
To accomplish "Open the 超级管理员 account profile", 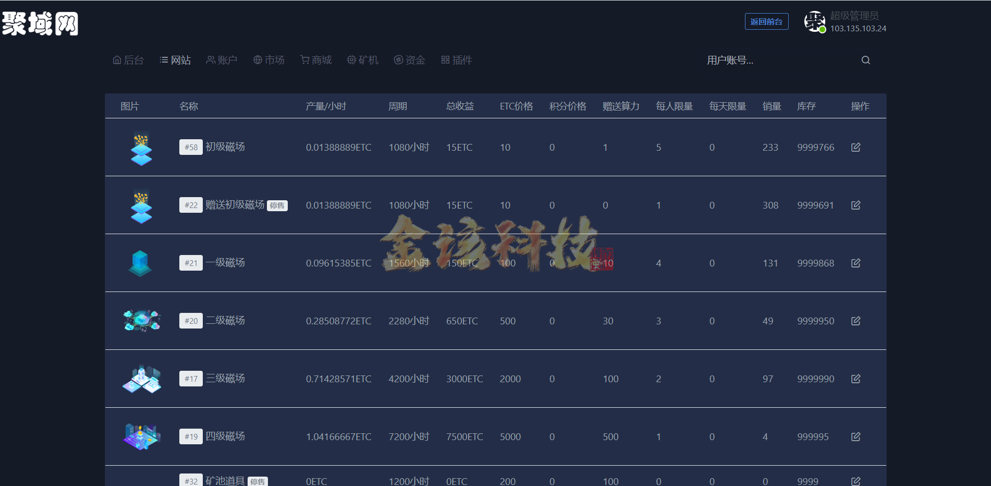I will pos(853,16).
